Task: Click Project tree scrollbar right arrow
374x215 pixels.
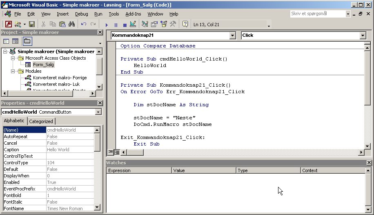Action: [x=93, y=94]
